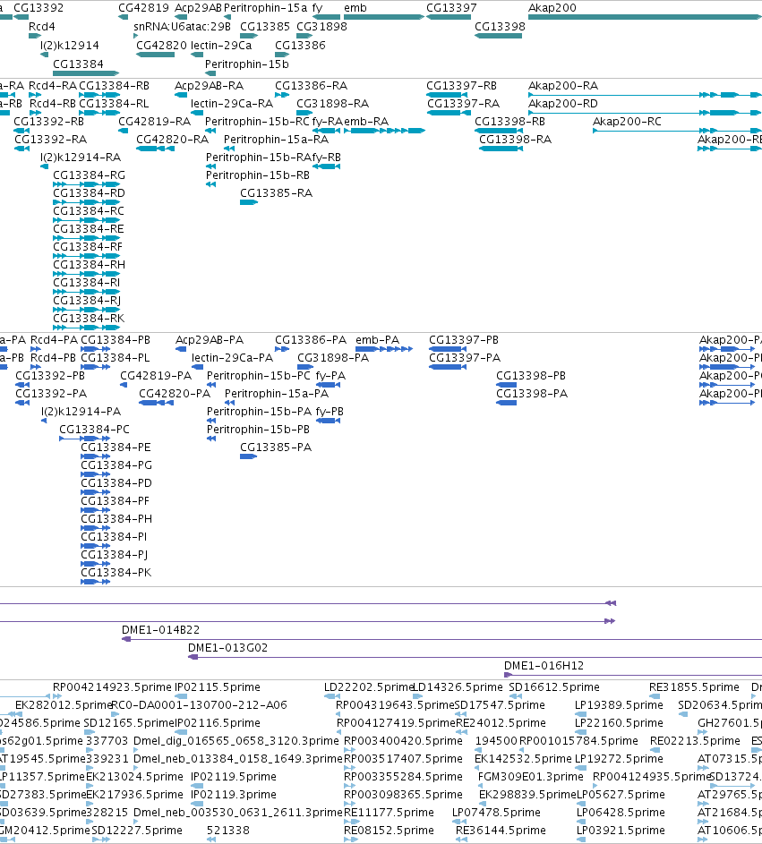The height and width of the screenshot is (844, 762).
Task: Click the CG13398-PB protein label
Action: [531, 376]
